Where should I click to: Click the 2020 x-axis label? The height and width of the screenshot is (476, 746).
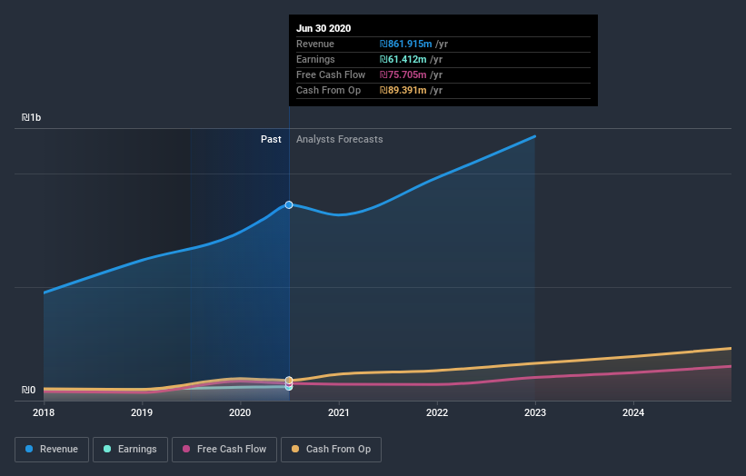pos(240,412)
